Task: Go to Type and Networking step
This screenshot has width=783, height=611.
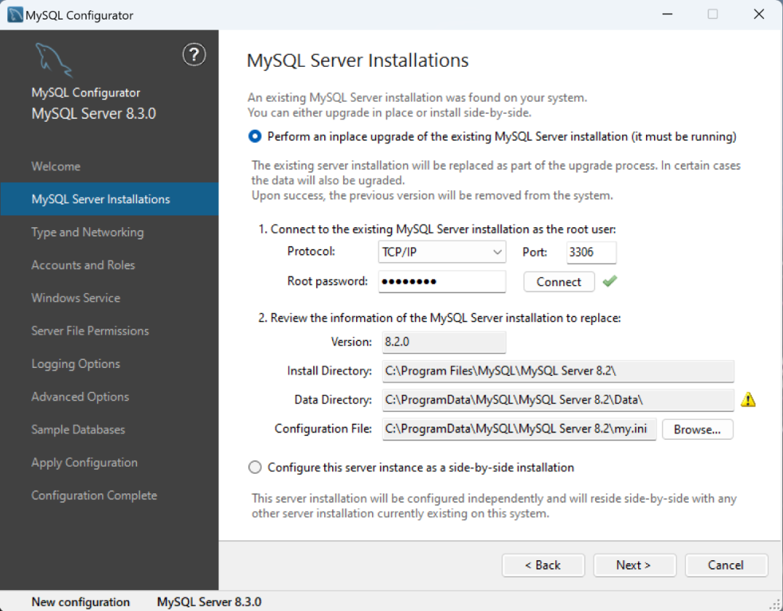Action: click(87, 232)
